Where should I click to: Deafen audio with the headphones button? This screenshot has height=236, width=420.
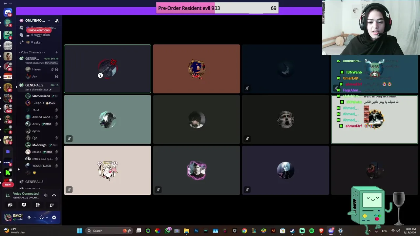tap(41, 217)
